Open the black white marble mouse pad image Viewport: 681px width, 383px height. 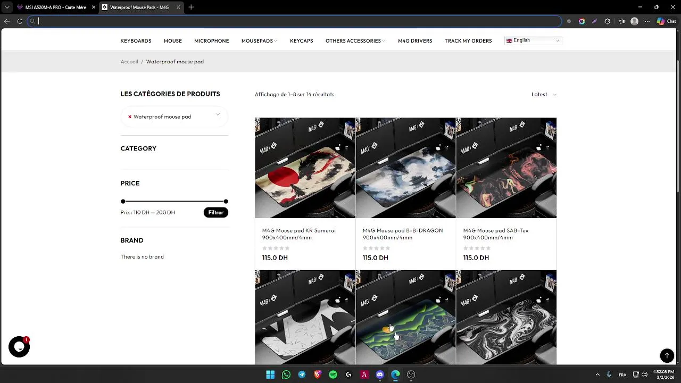506,317
